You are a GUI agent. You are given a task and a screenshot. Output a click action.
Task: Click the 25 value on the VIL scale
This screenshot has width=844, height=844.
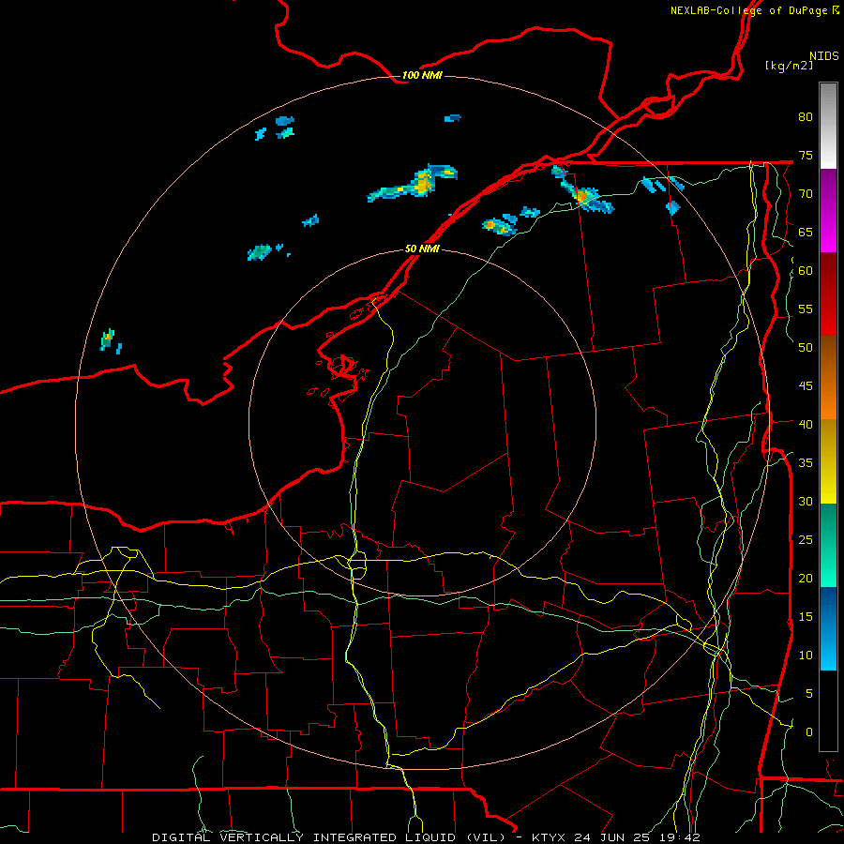(x=806, y=540)
